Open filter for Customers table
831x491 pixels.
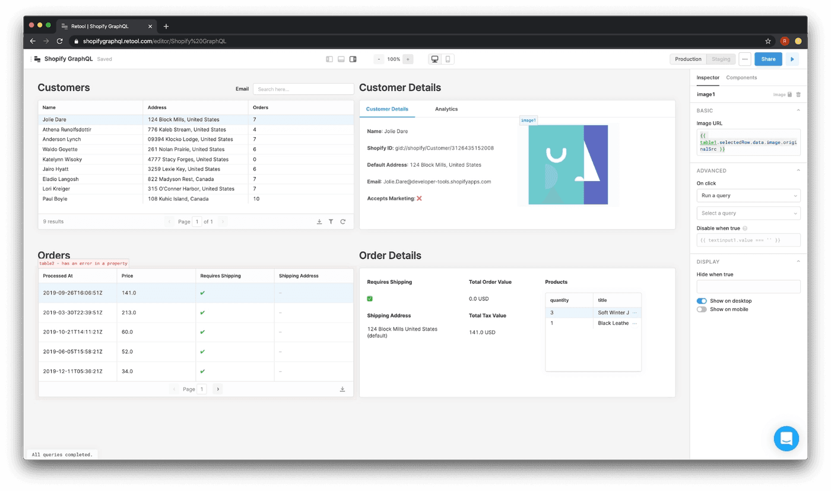pos(331,221)
